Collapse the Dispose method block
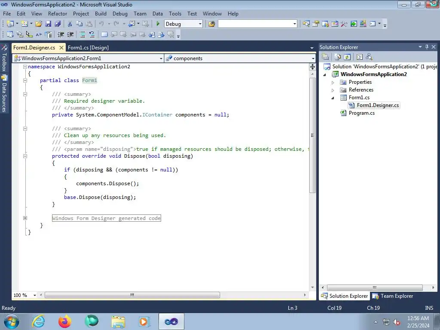 click(25, 156)
